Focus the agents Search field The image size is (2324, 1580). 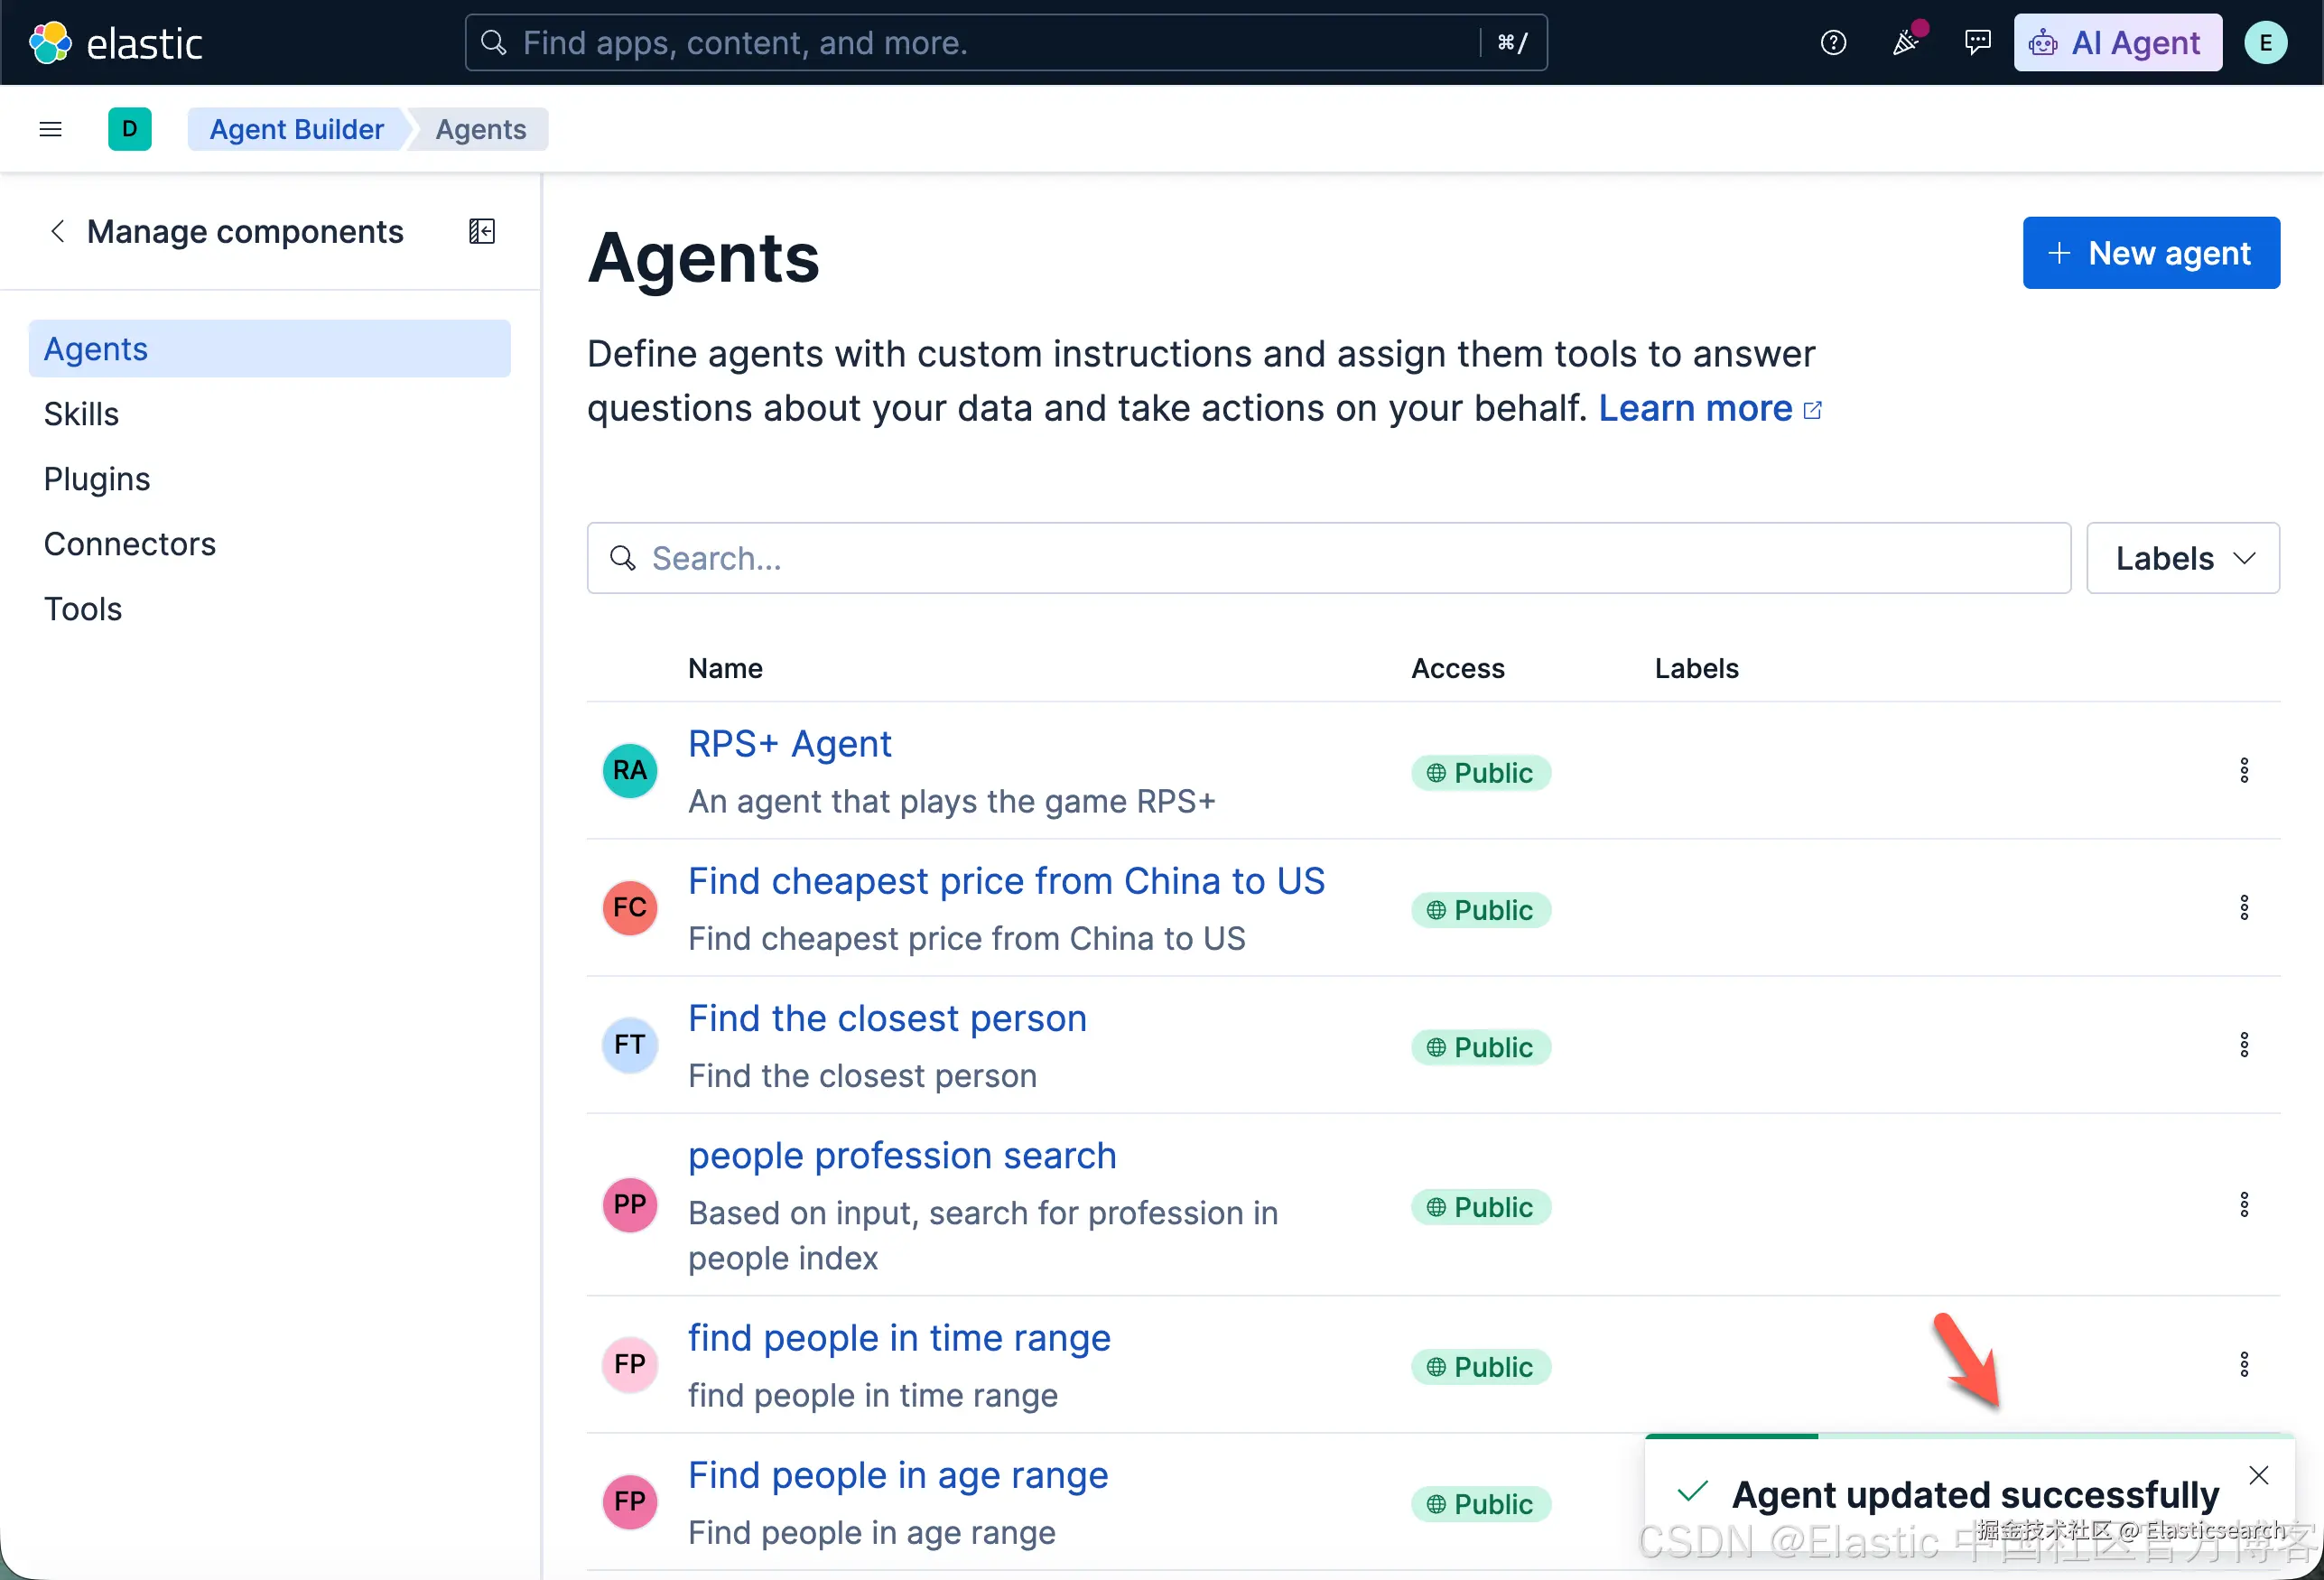(x=1328, y=558)
